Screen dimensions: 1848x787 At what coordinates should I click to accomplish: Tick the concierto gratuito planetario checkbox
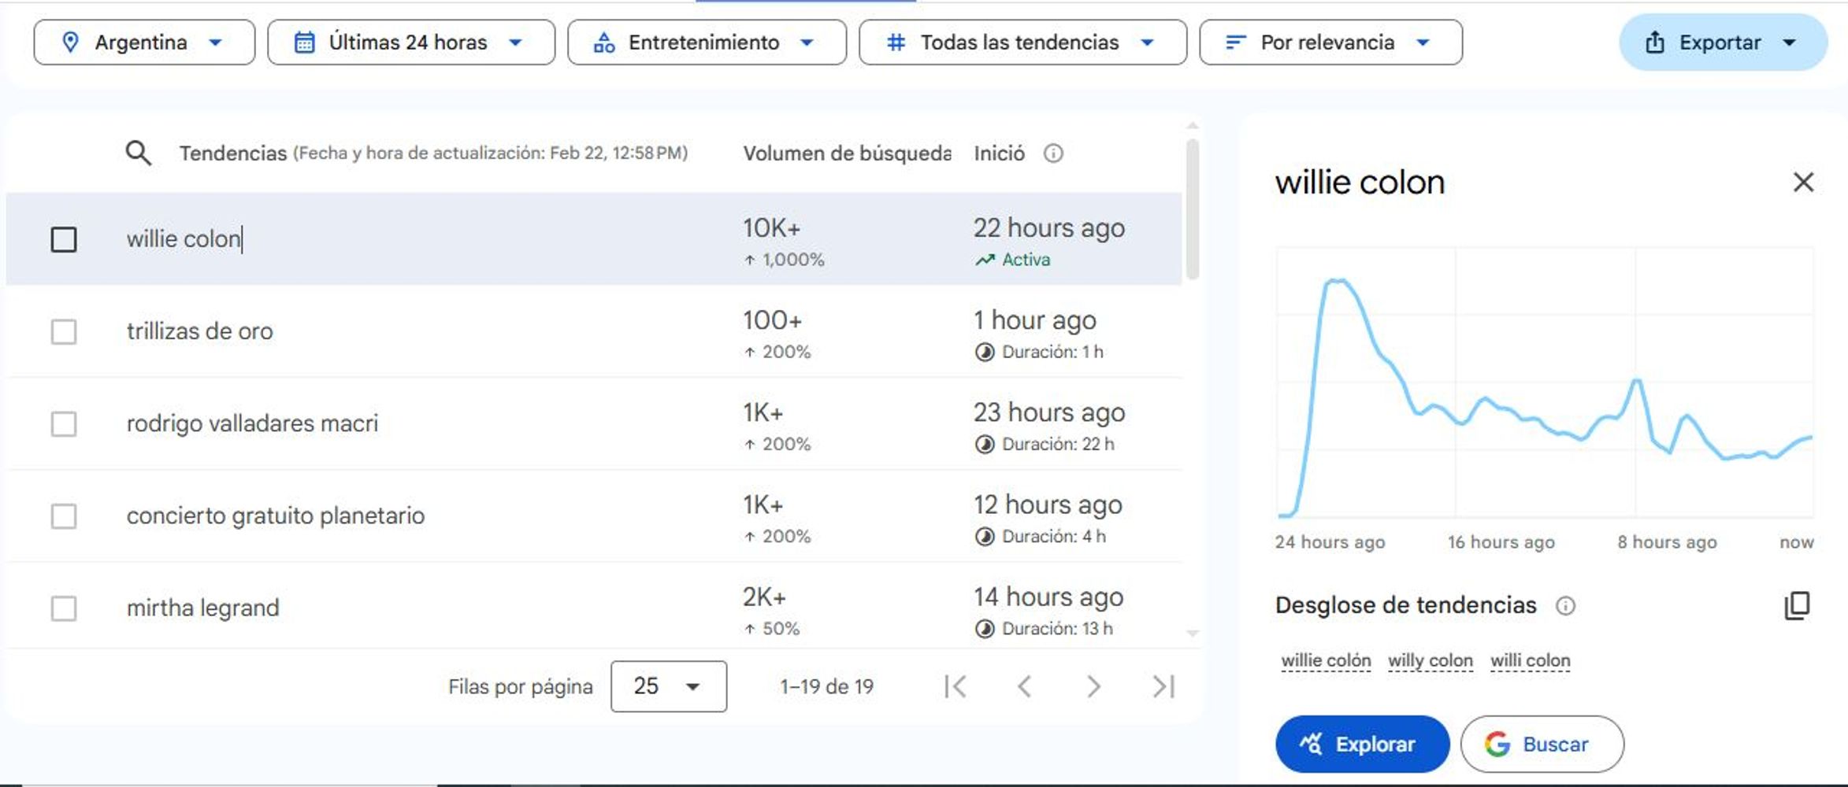click(64, 515)
